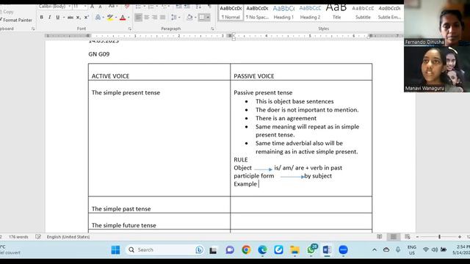
Task: Open line spacing dropdown arrow
Action: coord(179,18)
